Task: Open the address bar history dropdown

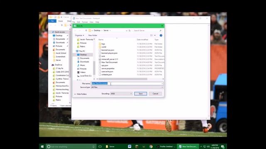Action: point(126,31)
